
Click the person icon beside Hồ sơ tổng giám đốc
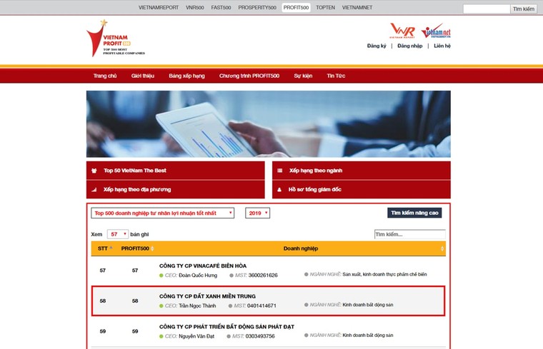pyautogui.click(x=279, y=190)
